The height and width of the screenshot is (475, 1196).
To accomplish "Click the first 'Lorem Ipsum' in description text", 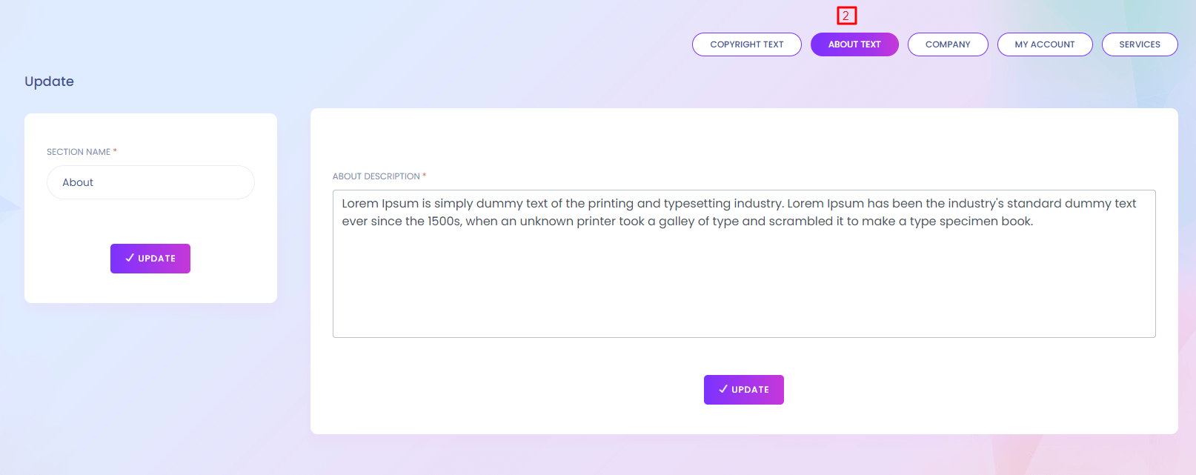I will (x=380, y=204).
